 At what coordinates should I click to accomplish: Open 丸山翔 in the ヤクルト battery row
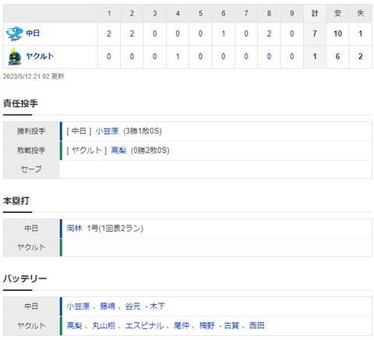[104, 325]
